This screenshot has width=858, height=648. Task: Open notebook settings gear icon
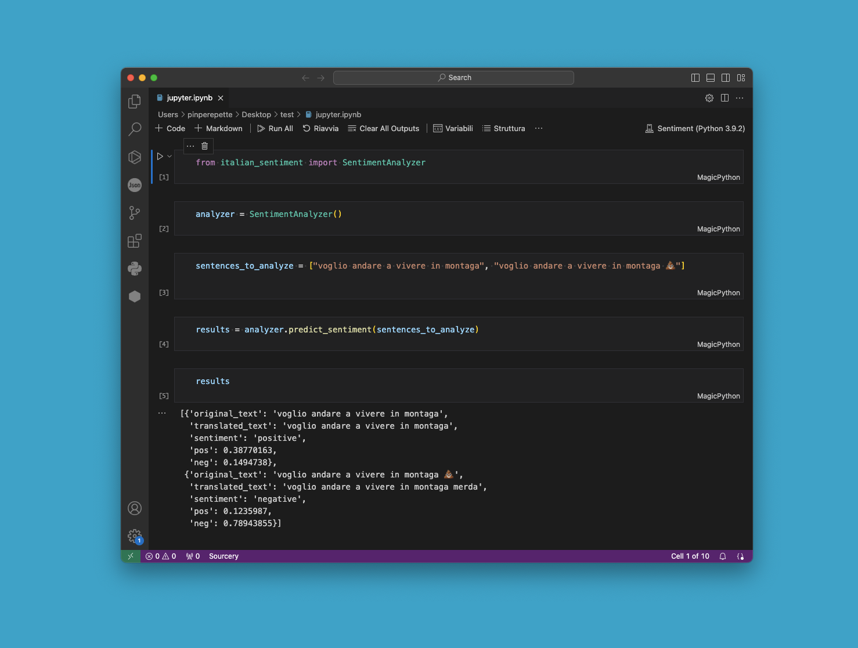pyautogui.click(x=709, y=98)
